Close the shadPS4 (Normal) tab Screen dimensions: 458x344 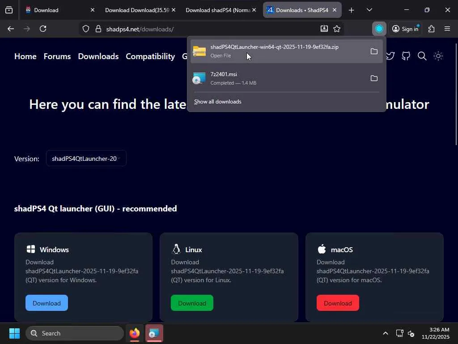pyautogui.click(x=254, y=10)
